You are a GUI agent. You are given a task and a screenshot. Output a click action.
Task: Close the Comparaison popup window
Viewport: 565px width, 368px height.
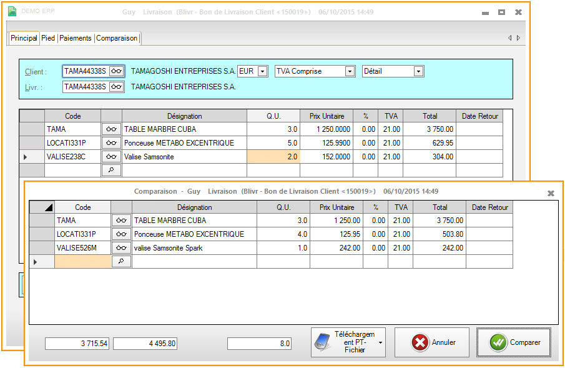551,193
